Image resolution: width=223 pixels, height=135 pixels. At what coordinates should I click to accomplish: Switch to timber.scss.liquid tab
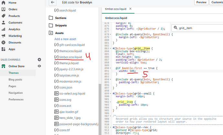pos(116,9)
